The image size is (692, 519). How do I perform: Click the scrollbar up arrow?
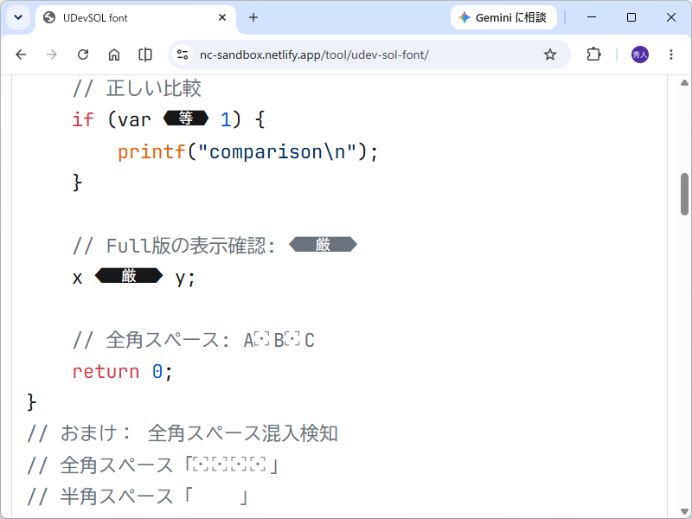(x=684, y=83)
